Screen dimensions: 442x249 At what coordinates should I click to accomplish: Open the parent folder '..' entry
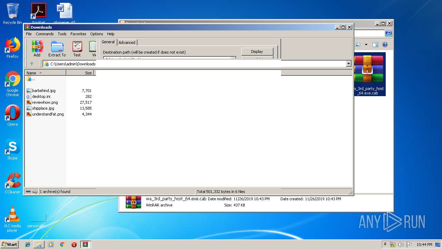pos(31,79)
